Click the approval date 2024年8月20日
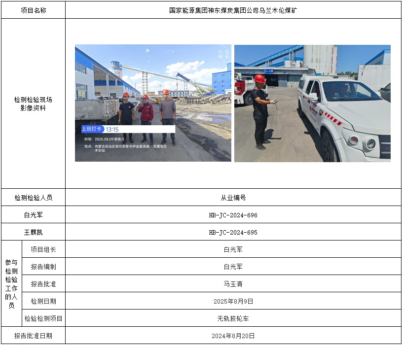 [x=233, y=336]
